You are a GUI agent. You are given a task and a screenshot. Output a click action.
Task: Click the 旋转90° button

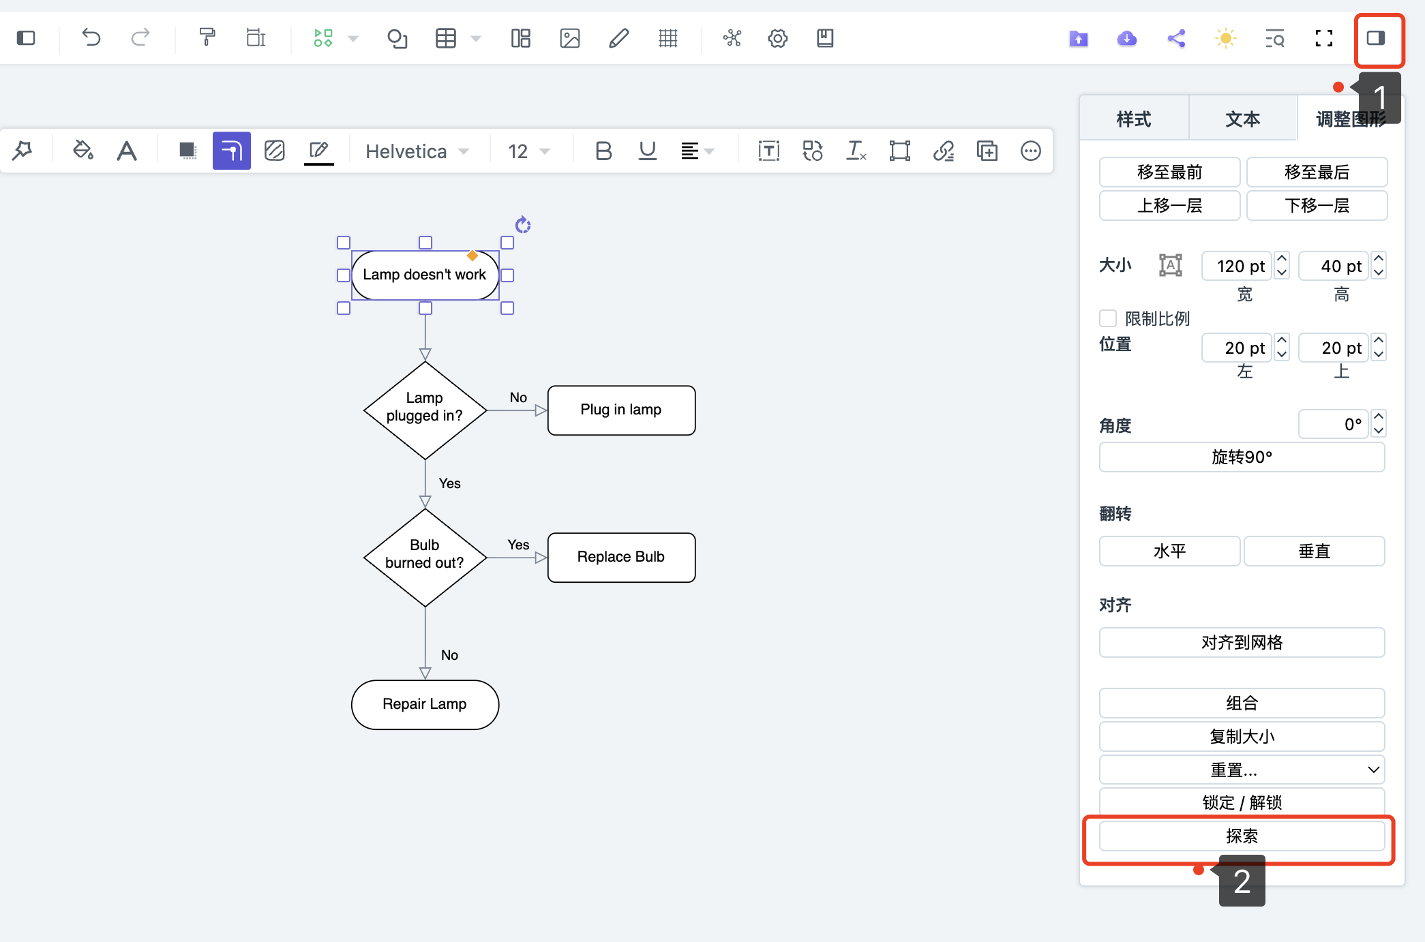point(1242,457)
